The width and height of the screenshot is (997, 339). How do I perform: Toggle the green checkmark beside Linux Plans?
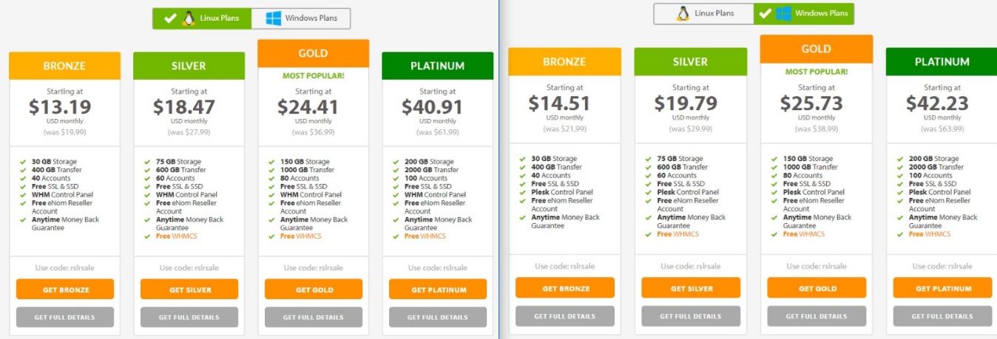(170, 18)
